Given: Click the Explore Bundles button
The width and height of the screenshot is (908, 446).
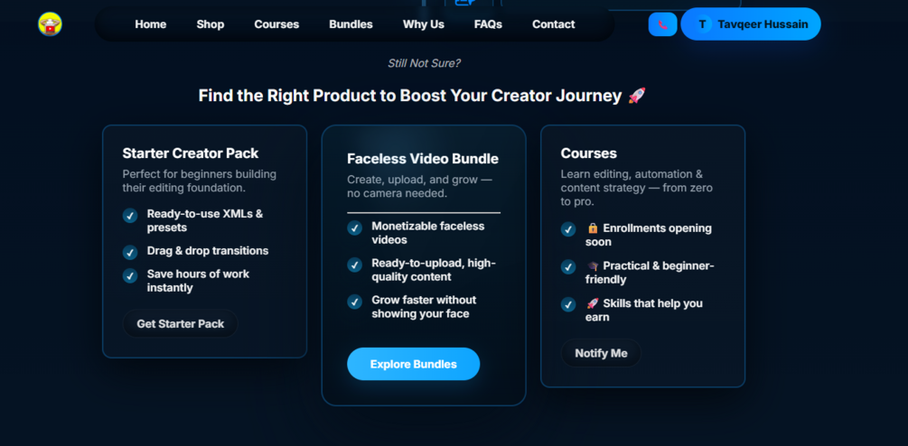Looking at the screenshot, I should pos(414,365).
